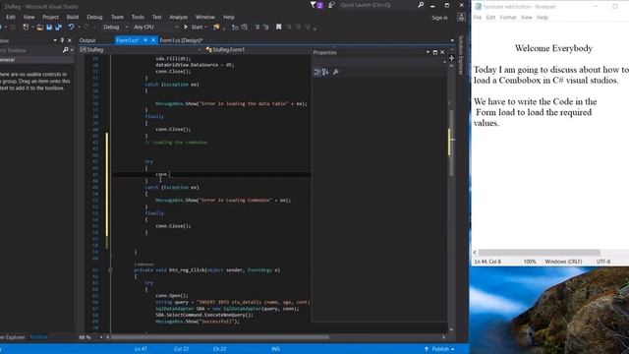The height and width of the screenshot is (354, 629).
Task: Click the Toolbox search magnifier icon
Action: pyautogui.click(x=66, y=50)
